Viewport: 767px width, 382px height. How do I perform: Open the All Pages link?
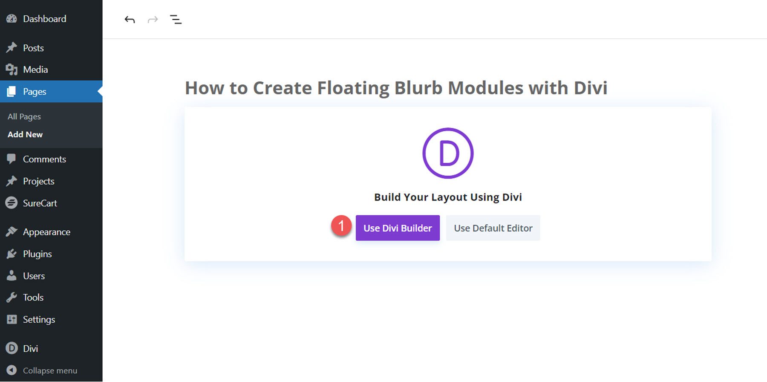pyautogui.click(x=23, y=116)
